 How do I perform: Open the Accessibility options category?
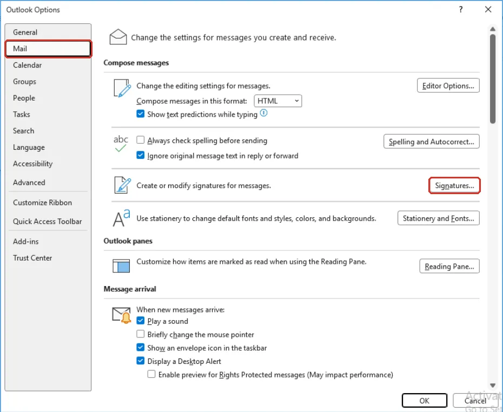[x=48, y=163]
